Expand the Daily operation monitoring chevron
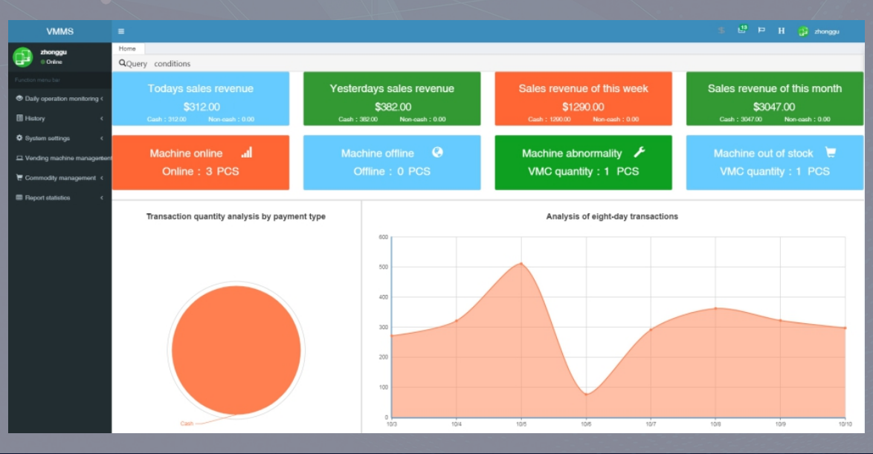The image size is (873, 454). pos(102,99)
